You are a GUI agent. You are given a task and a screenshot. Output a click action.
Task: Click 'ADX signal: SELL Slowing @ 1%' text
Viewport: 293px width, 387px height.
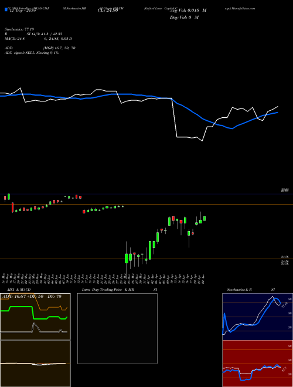[x=32, y=53]
